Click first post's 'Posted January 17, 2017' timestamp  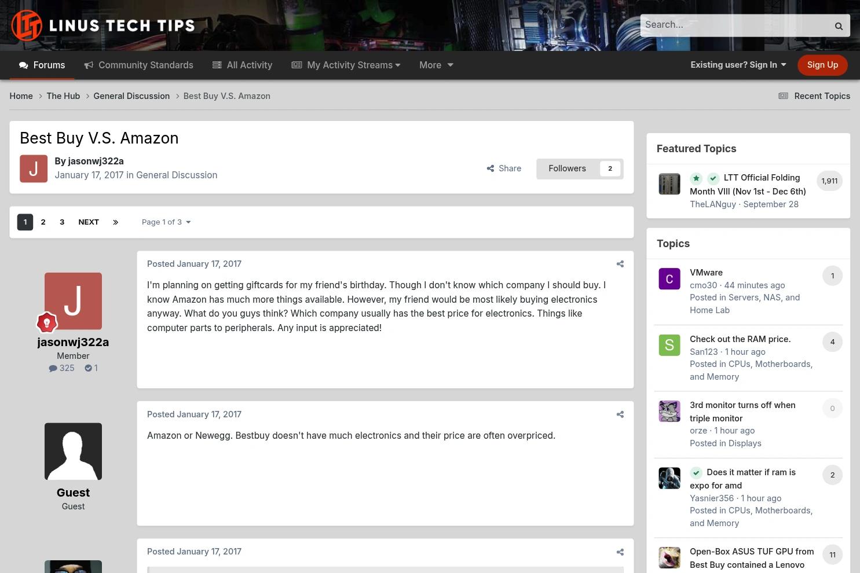(x=194, y=264)
